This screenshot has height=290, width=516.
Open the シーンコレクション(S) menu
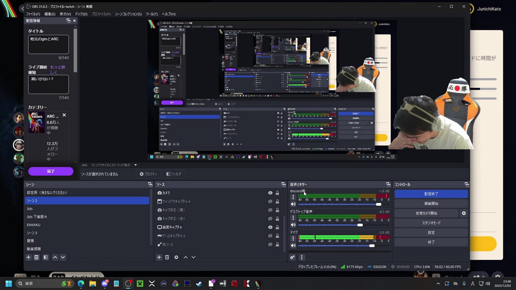click(x=128, y=14)
